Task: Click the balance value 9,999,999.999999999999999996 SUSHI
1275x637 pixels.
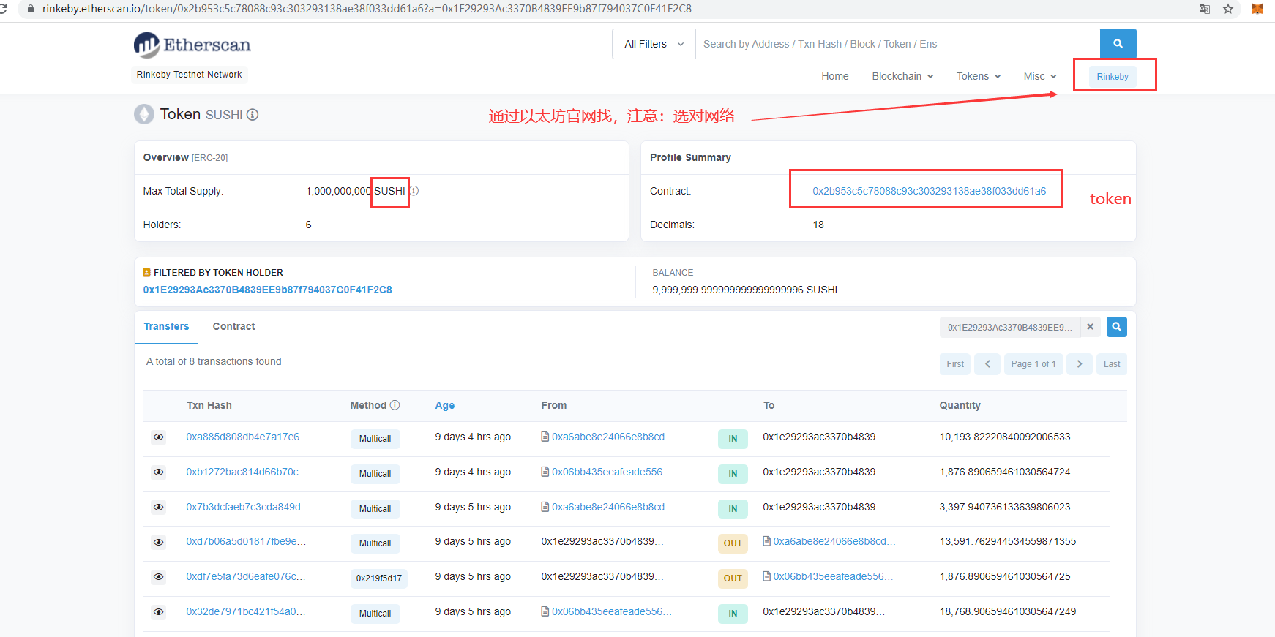Action: tap(745, 290)
